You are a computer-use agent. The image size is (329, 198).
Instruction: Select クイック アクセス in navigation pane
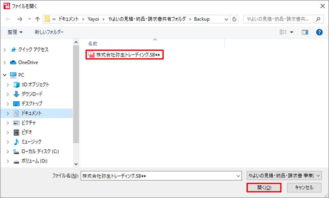(33, 50)
